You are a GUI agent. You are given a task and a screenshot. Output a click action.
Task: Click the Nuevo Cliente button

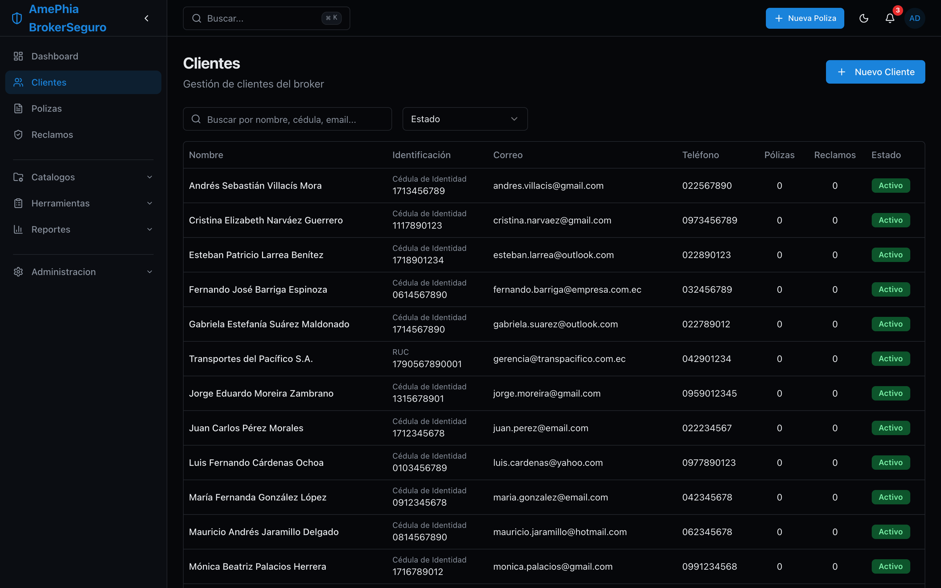point(875,72)
